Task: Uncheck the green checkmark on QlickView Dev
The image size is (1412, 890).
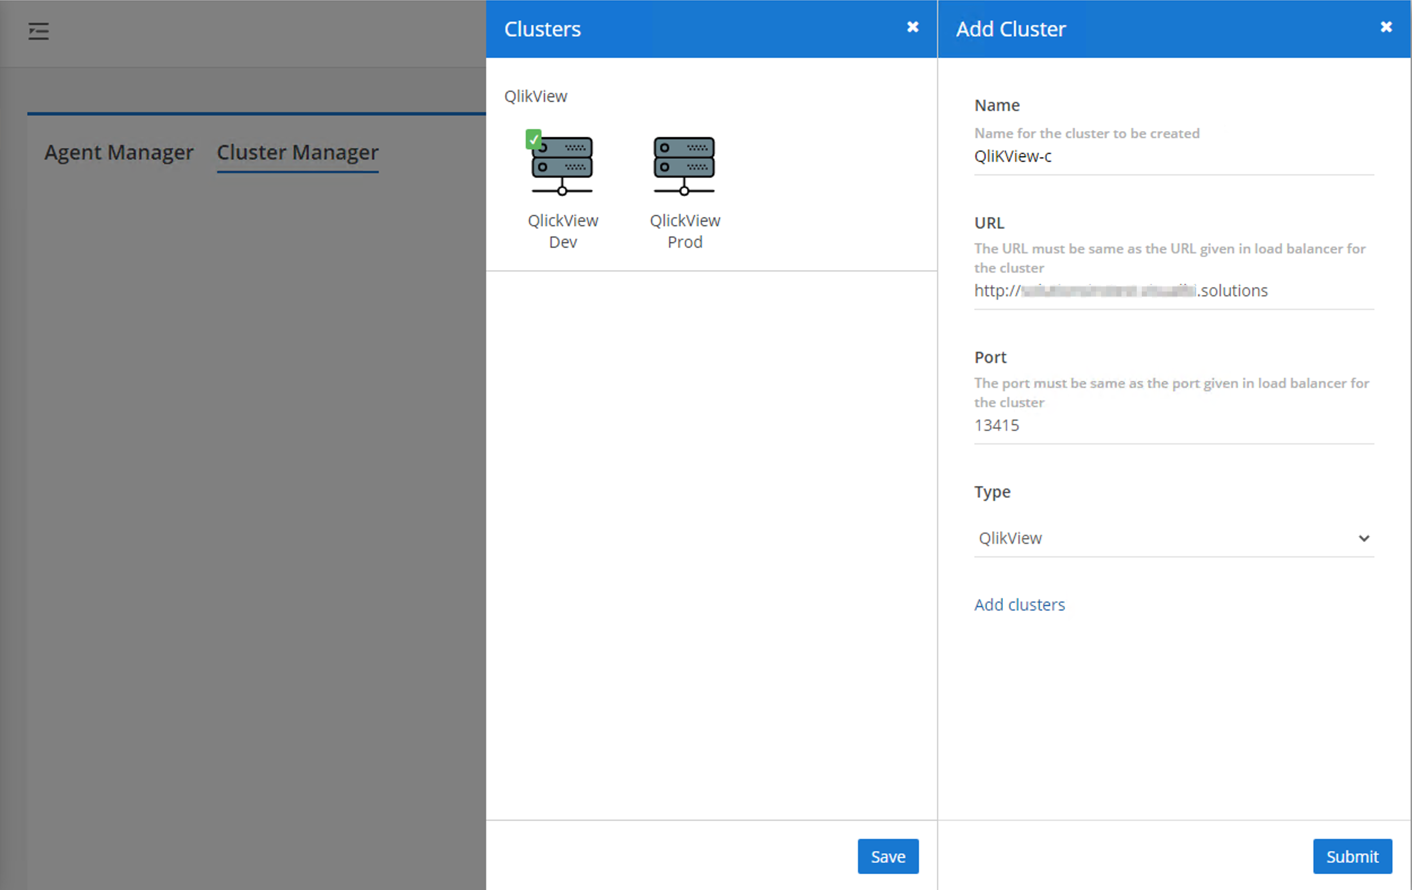Action: click(x=533, y=139)
